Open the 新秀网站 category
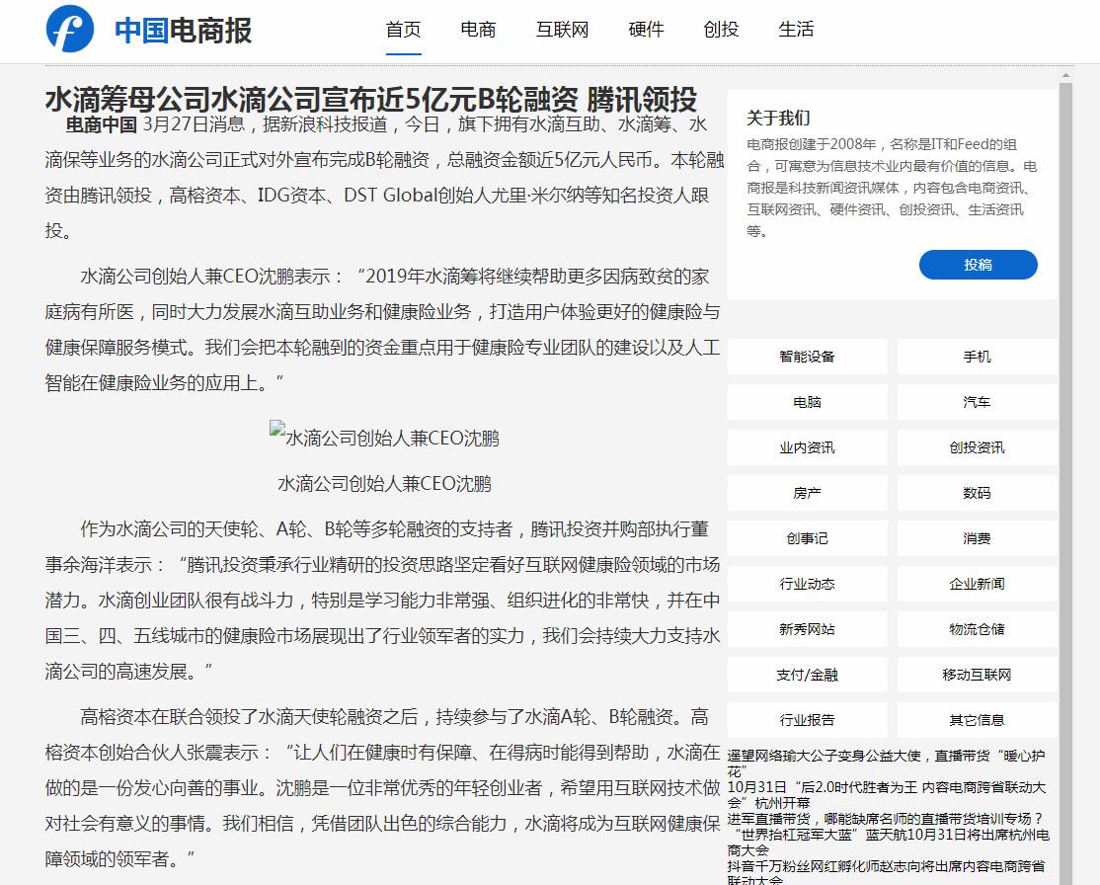Screen dimensions: 1100x885 [x=808, y=629]
